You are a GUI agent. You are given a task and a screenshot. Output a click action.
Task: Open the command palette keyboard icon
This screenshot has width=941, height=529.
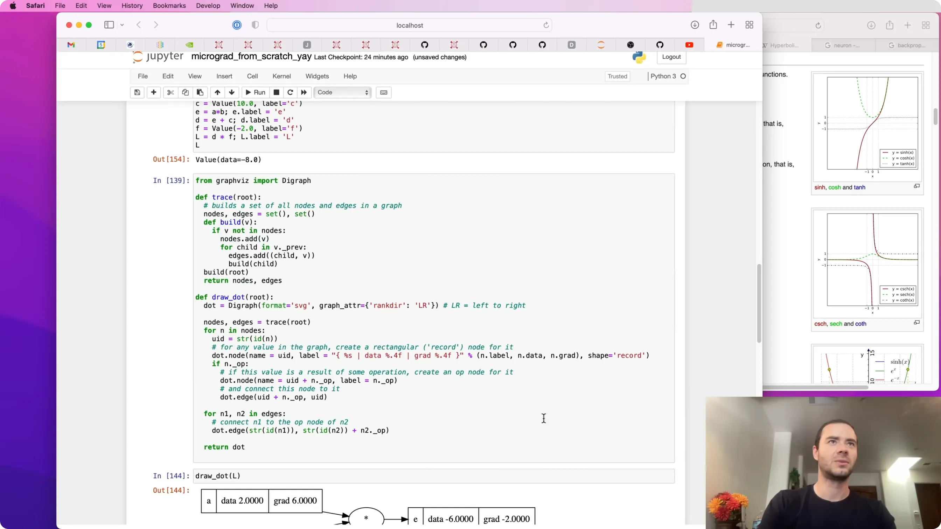384,92
